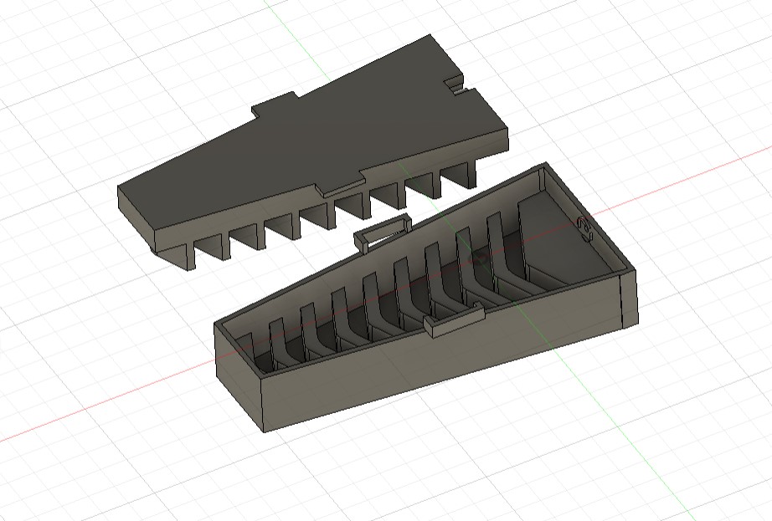
Task: Select the latch clip on box's front rim
Action: (x=454, y=320)
